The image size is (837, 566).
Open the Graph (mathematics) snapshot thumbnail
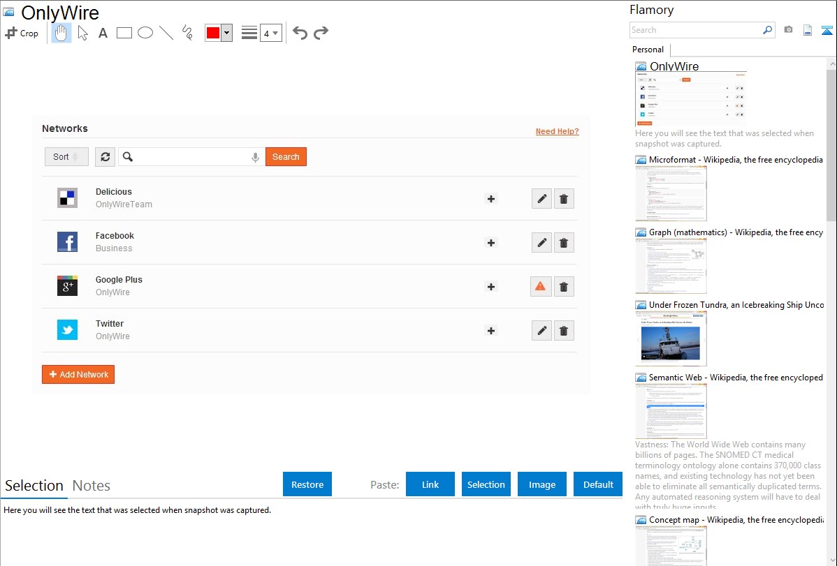[x=671, y=266]
